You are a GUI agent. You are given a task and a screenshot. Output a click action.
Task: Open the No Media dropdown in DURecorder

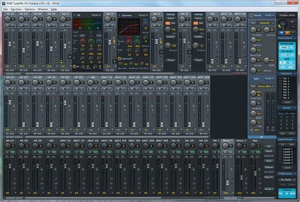click(287, 179)
